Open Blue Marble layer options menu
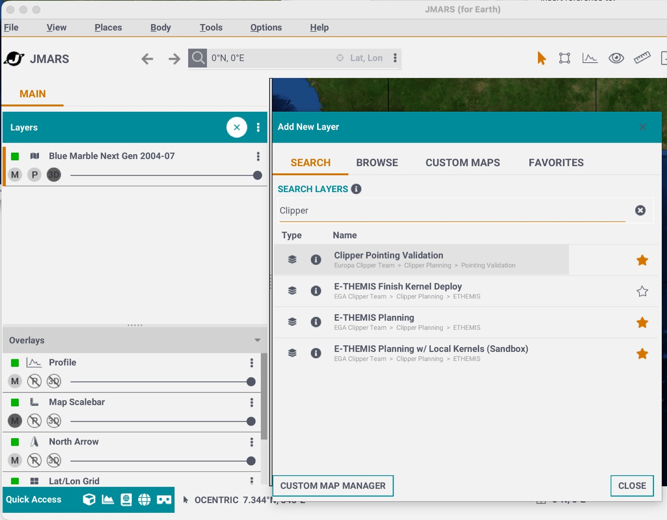The height and width of the screenshot is (520, 667). pos(258,156)
